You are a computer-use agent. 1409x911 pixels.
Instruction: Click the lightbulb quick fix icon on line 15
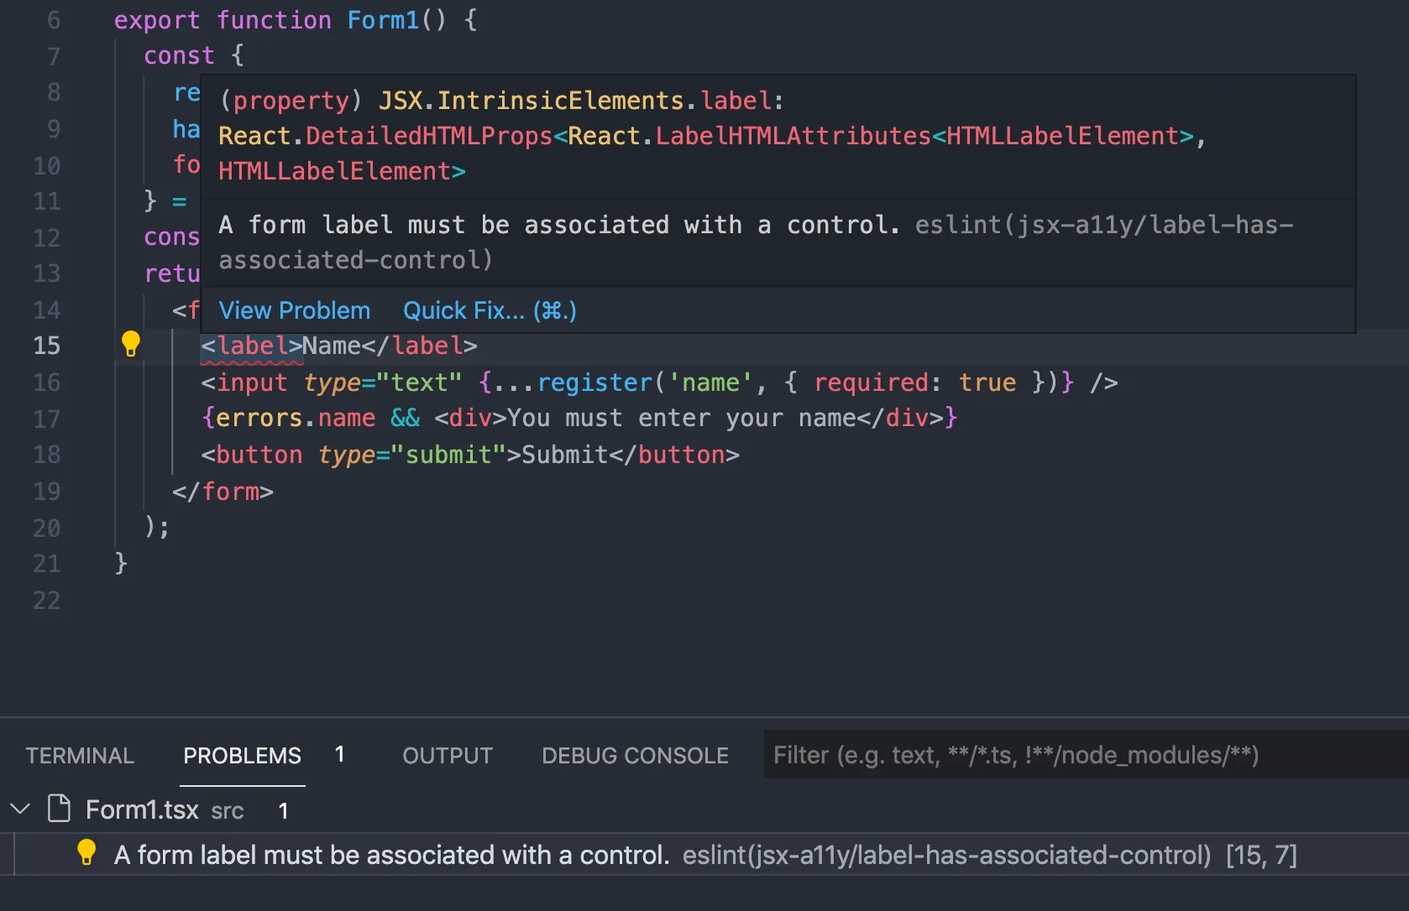click(131, 344)
